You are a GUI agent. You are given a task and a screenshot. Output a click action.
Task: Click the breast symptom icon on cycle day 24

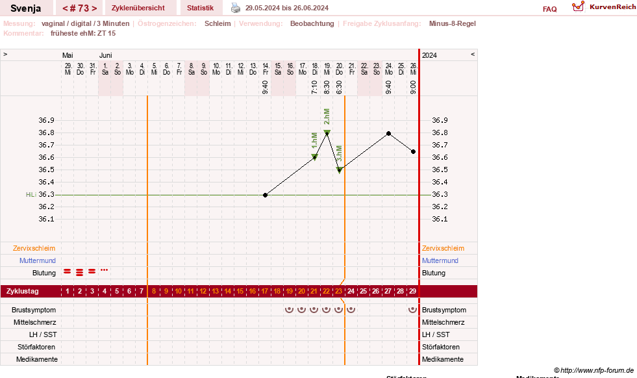pos(351,310)
